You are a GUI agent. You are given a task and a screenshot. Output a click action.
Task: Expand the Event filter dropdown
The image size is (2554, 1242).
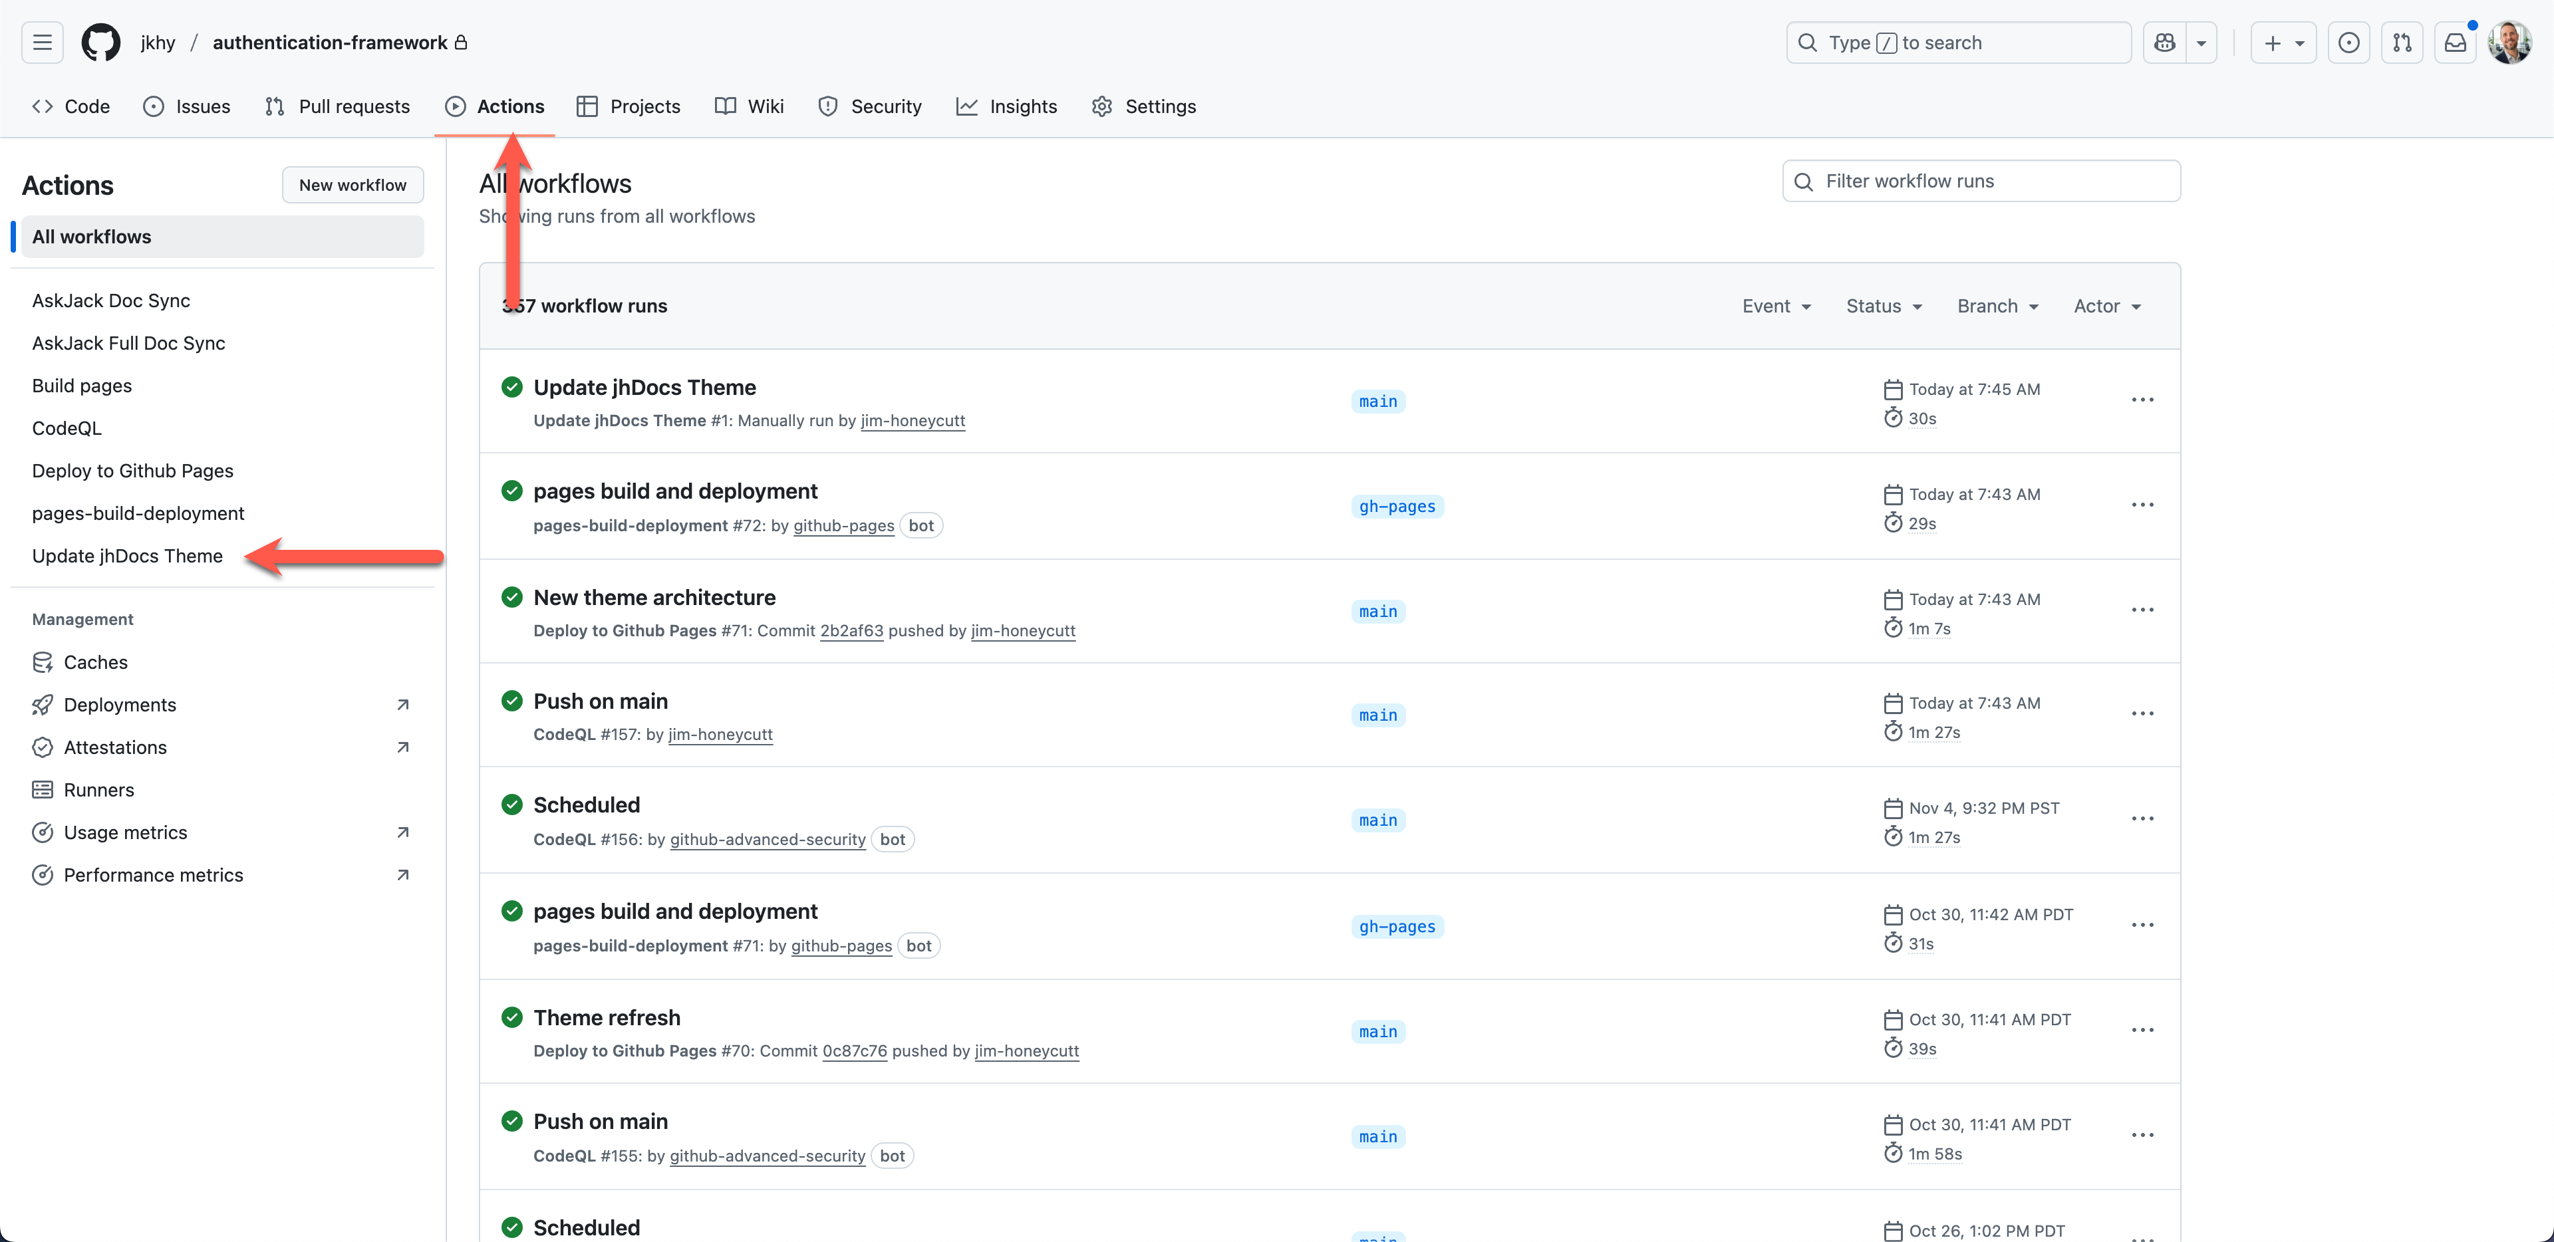click(1776, 307)
